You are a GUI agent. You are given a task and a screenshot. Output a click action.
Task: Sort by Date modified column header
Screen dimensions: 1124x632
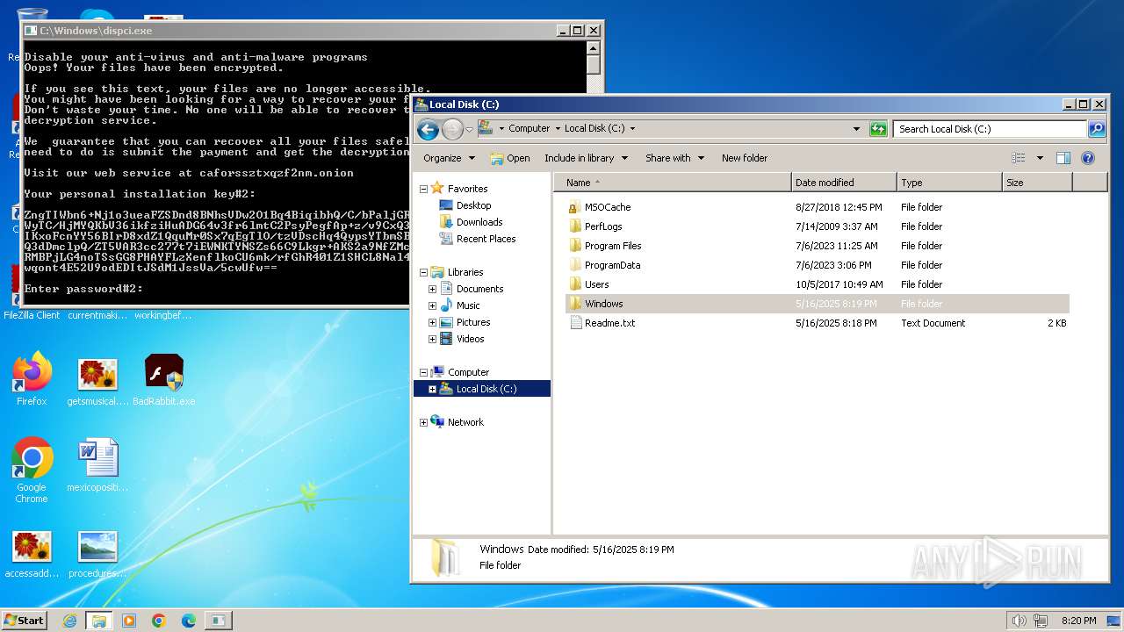[844, 183]
